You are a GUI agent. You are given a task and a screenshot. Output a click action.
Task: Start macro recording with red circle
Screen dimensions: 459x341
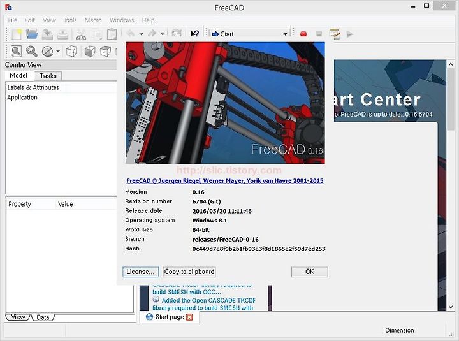(x=303, y=34)
